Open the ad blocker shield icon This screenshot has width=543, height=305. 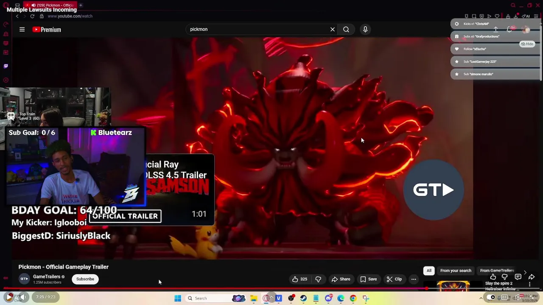point(481,16)
